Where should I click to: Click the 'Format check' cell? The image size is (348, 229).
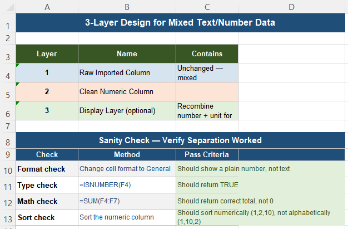(x=47, y=169)
